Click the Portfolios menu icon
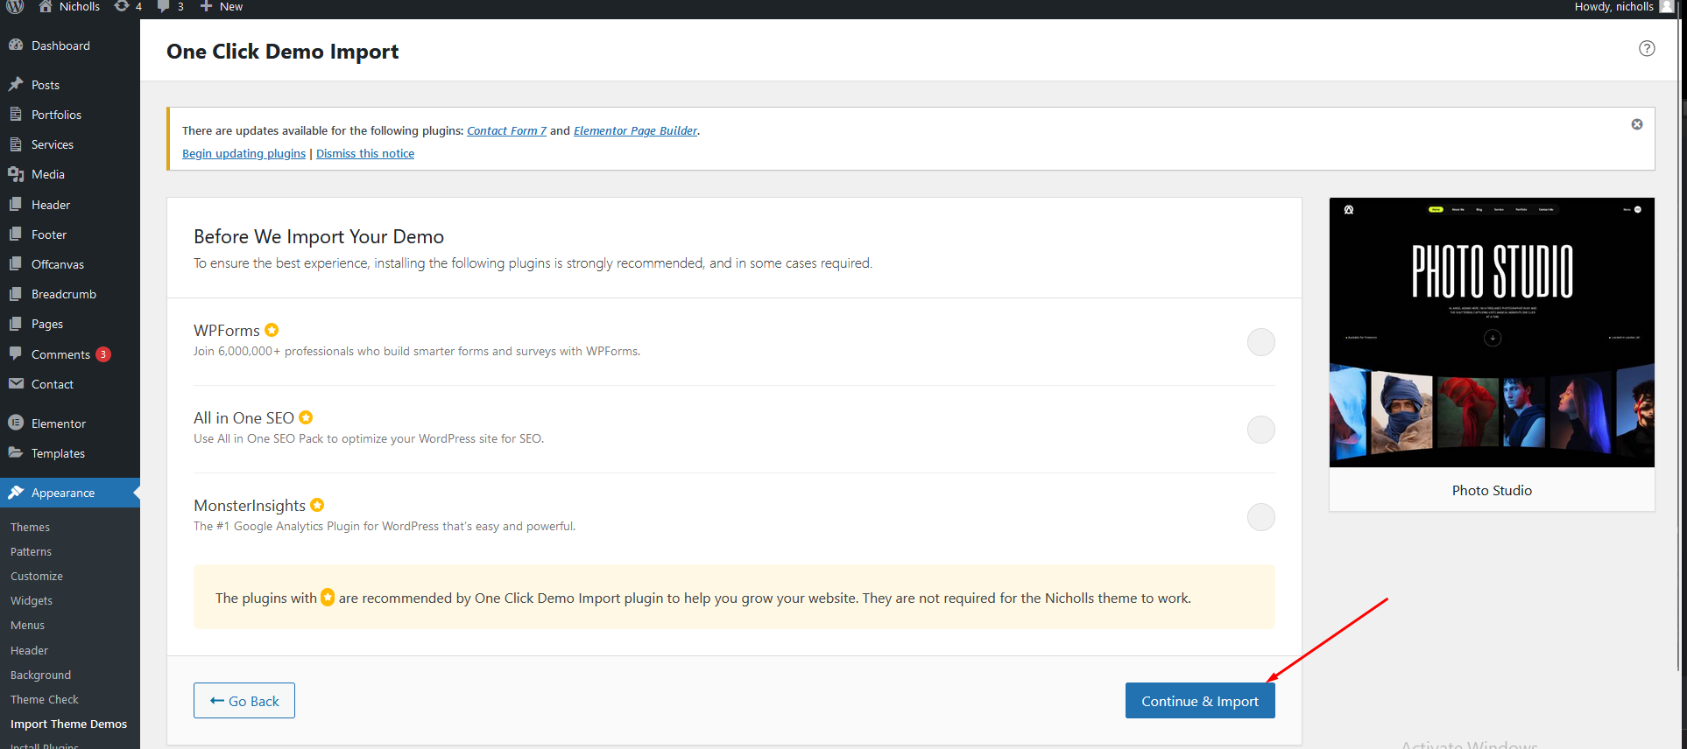1687x749 pixels. tap(16, 114)
